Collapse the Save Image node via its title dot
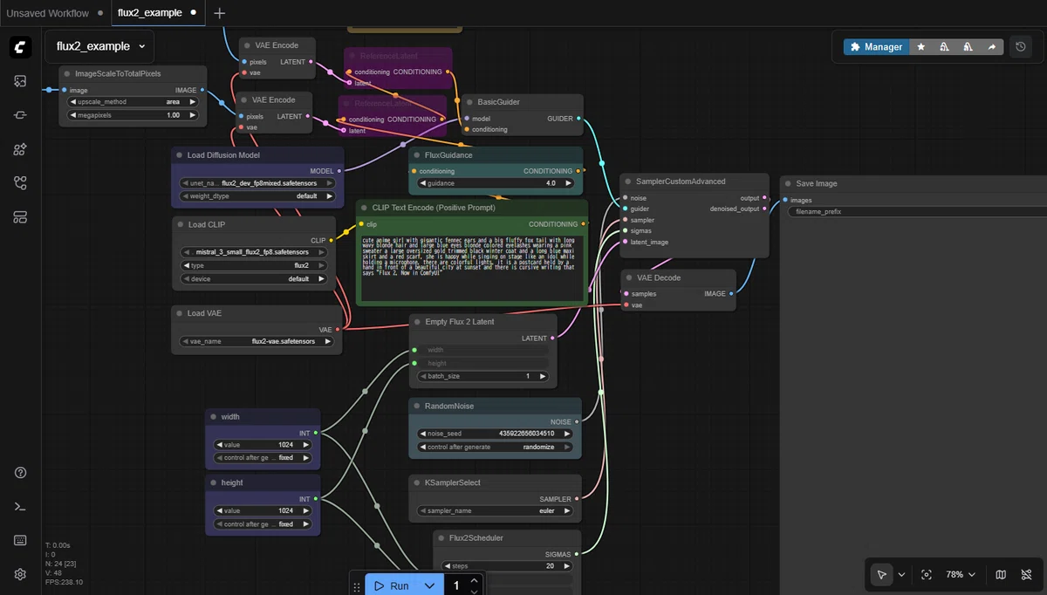 [x=788, y=184]
